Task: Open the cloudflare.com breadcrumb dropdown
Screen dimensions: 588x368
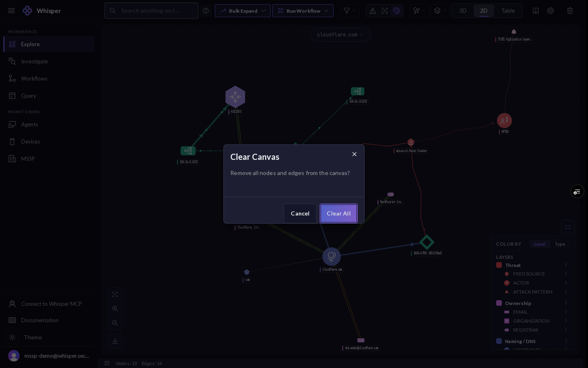Action: coord(340,35)
